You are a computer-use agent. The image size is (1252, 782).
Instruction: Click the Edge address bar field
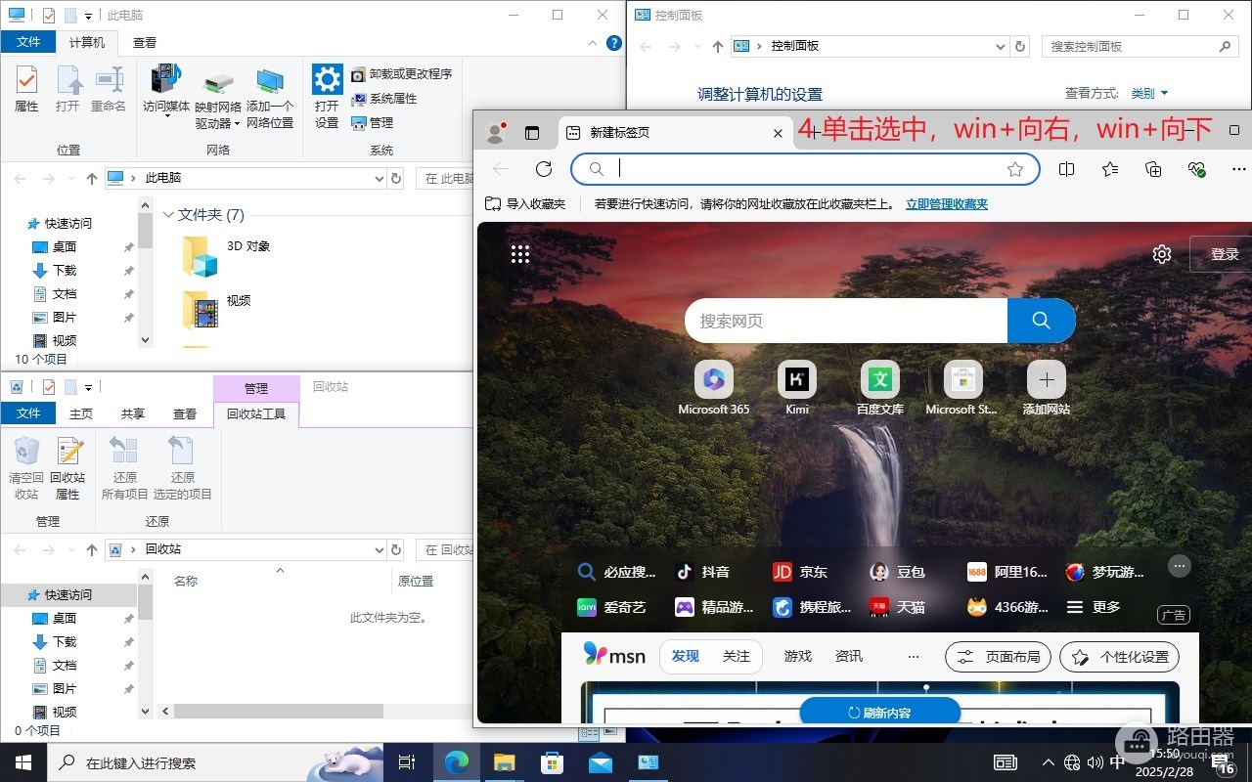(x=805, y=169)
